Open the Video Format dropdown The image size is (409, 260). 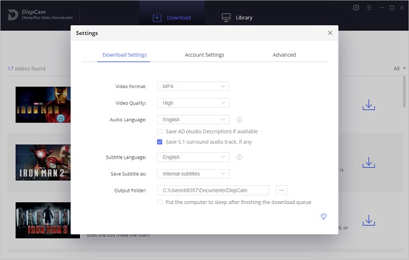pyautogui.click(x=193, y=86)
